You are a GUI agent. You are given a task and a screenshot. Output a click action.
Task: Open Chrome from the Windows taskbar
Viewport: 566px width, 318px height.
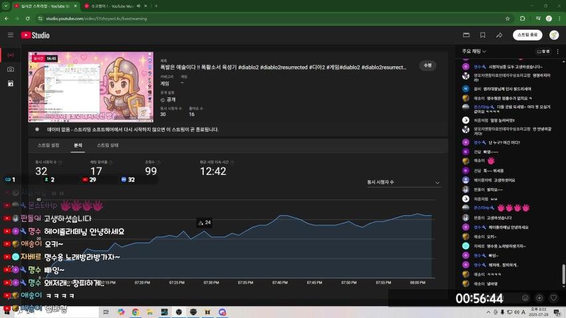click(x=135, y=312)
